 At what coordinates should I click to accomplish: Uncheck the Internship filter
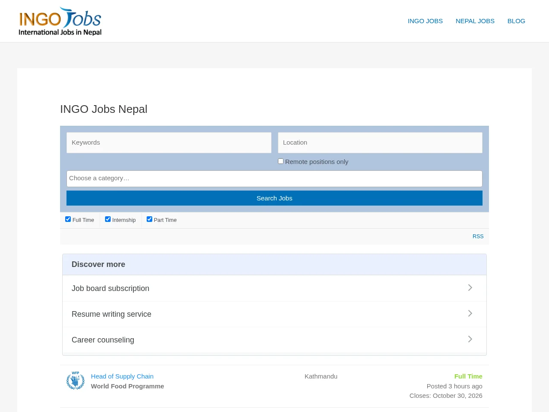coord(108,219)
